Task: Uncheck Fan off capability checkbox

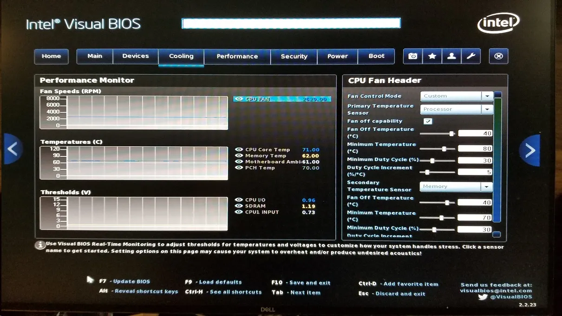Action: tap(428, 121)
